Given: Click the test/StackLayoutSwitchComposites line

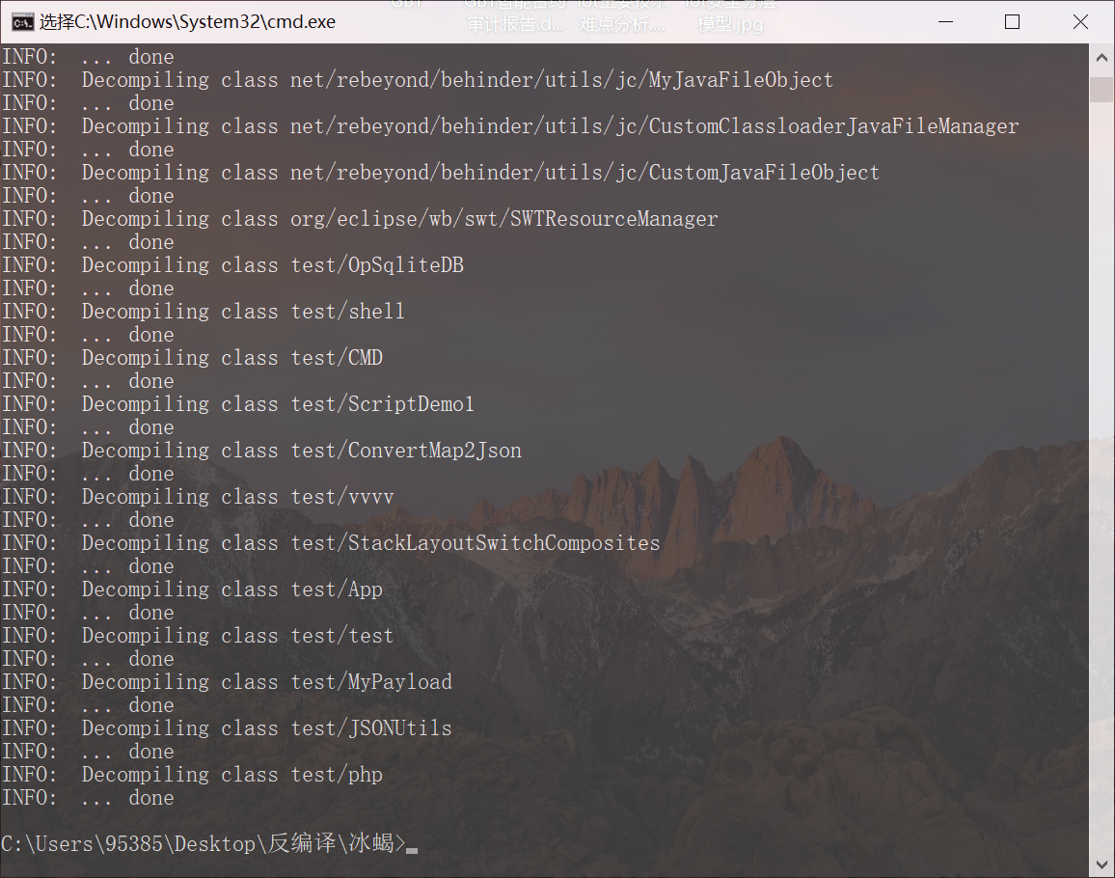Looking at the screenshot, I should [x=331, y=543].
